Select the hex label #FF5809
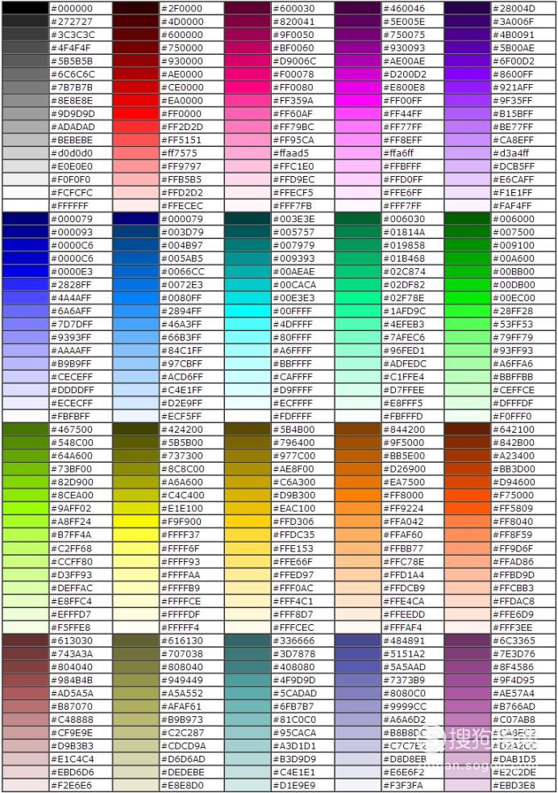The height and width of the screenshot is (793, 558). 513,508
